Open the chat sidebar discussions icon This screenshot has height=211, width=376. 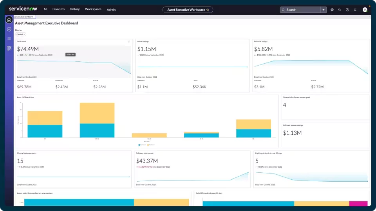pyautogui.click(x=340, y=10)
